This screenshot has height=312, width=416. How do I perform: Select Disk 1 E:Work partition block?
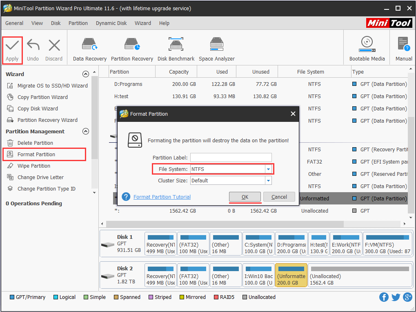(x=346, y=244)
